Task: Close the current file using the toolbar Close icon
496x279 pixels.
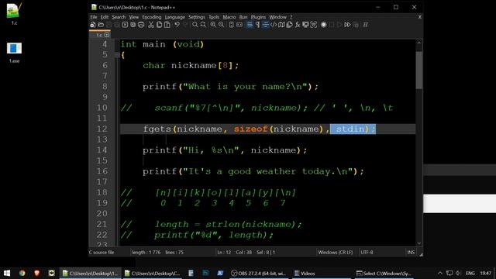Action: [x=125, y=25]
